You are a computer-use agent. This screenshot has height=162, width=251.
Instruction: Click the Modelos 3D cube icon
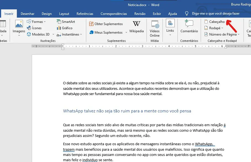tap(29, 34)
